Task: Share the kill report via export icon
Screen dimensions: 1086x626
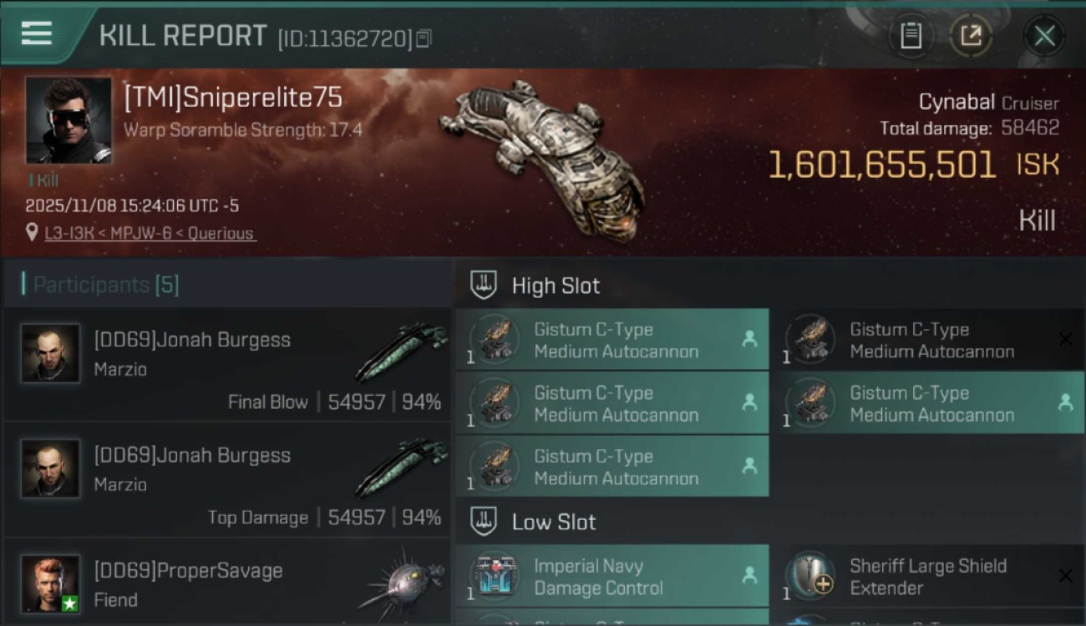Action: [971, 36]
